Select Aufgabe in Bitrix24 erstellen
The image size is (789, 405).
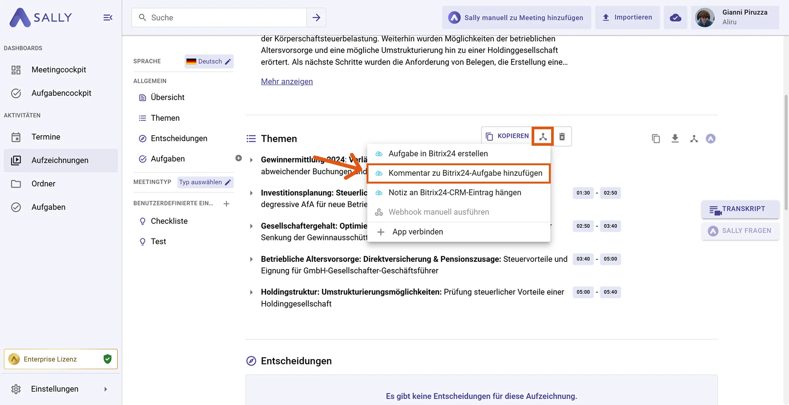[458, 154]
